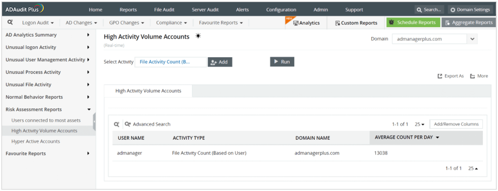
Task: Click the sun icon beside report title
Action: point(198,36)
